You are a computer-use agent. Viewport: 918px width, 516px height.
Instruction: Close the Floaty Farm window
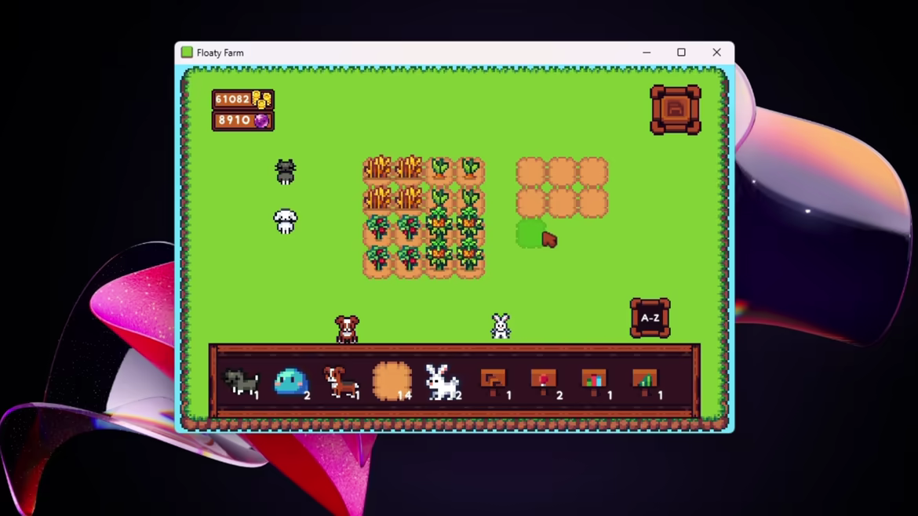point(716,53)
